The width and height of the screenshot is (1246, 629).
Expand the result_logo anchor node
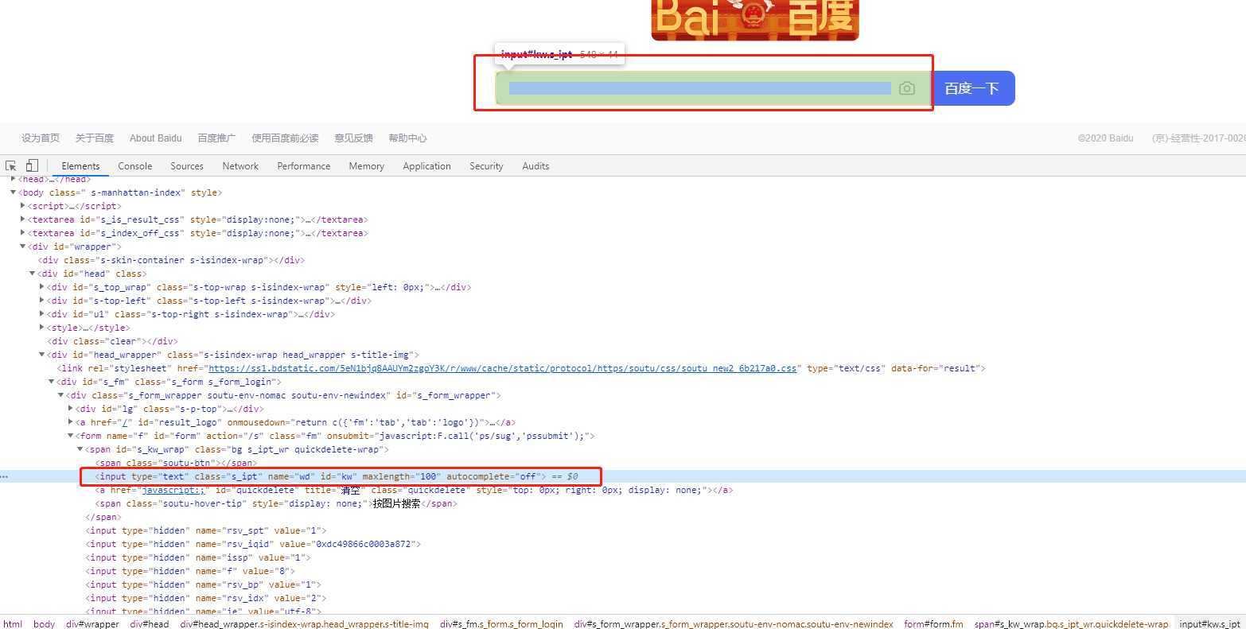coord(70,422)
